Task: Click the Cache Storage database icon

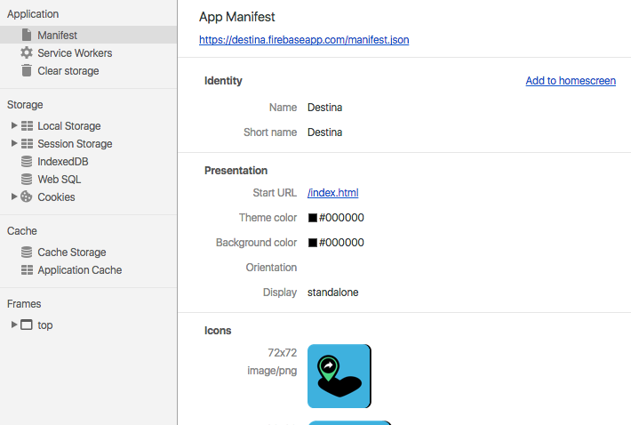Action: pyautogui.click(x=27, y=252)
